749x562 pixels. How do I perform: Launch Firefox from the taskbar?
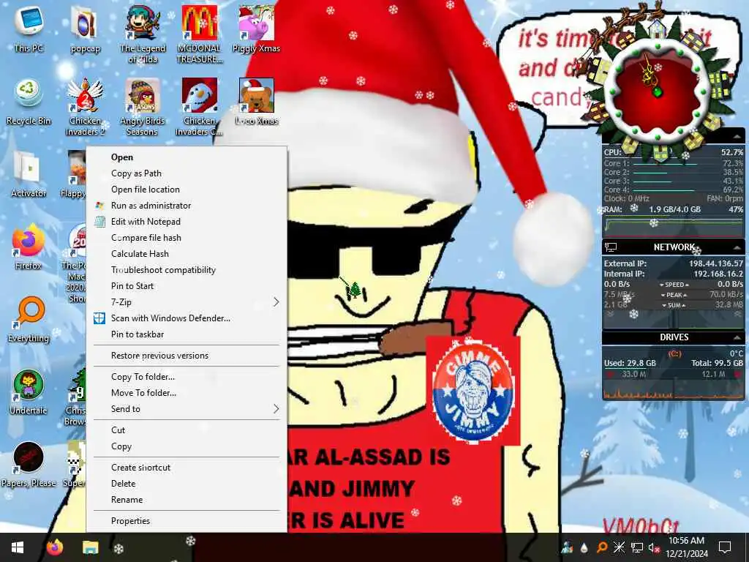coord(55,547)
